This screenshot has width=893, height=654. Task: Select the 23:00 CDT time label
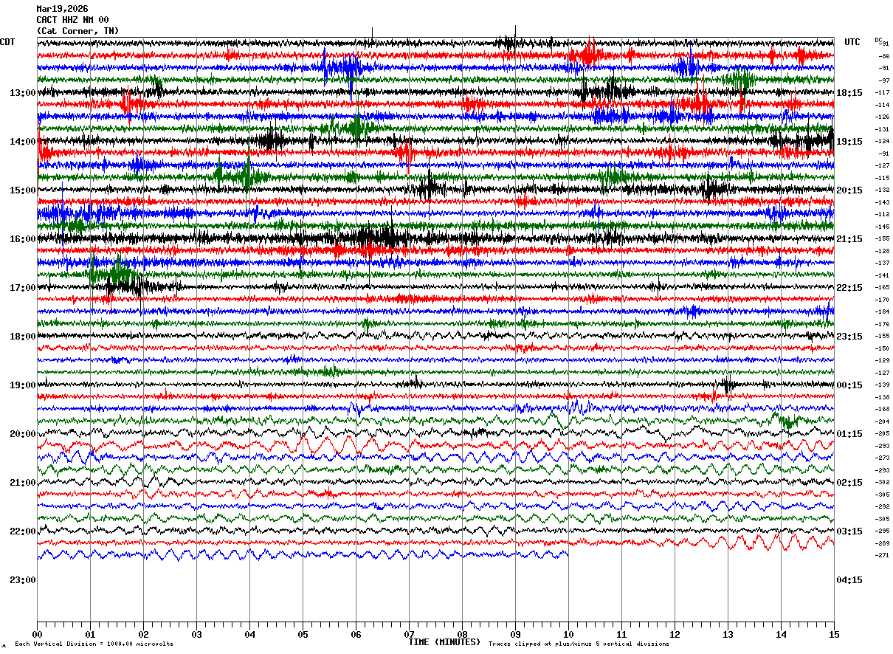coord(22,580)
